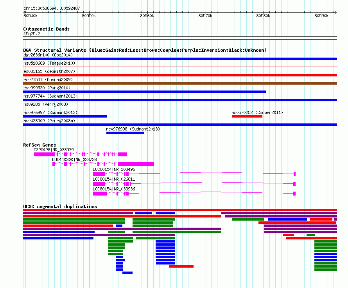Open gene label CSPG4P8|NR_033579

pos(54,150)
